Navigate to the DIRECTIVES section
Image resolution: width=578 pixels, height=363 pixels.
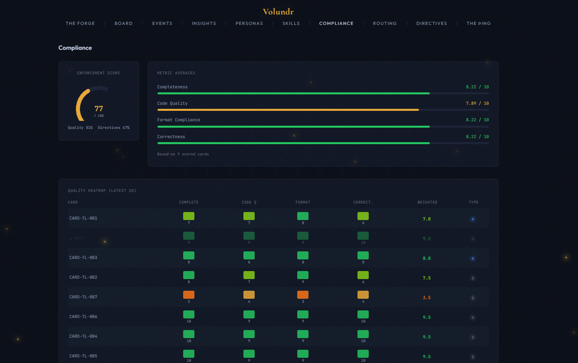(431, 23)
